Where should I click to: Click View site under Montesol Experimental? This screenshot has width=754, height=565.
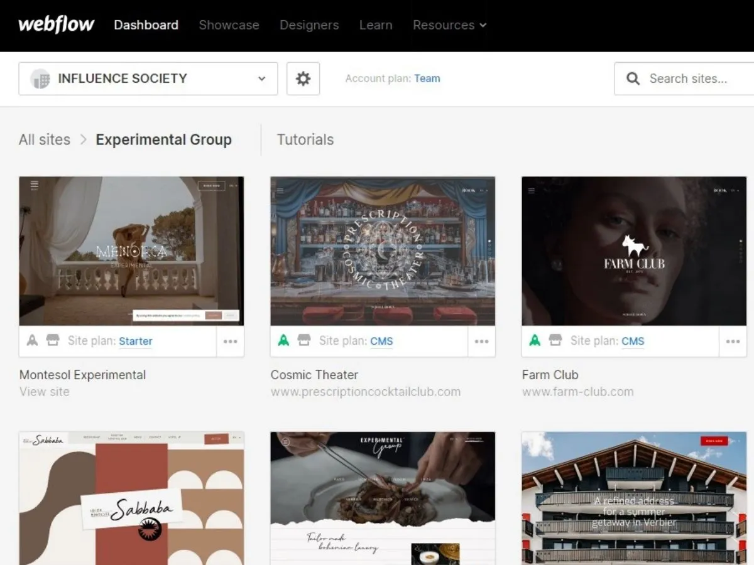[x=45, y=392]
